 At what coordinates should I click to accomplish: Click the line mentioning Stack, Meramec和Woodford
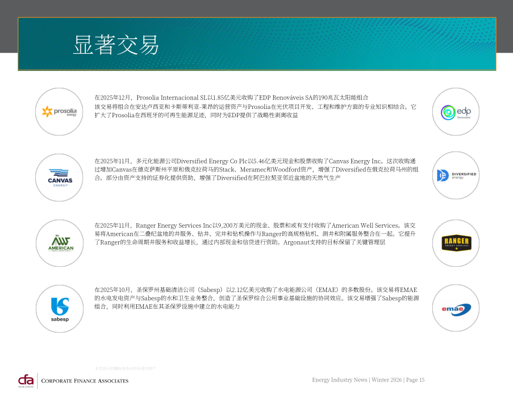[x=256, y=170]
